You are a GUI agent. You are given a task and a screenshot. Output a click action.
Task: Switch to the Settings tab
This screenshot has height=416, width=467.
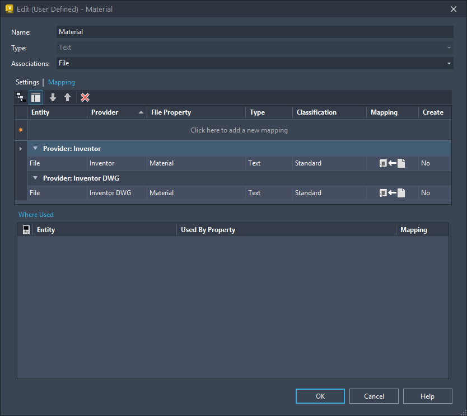(x=27, y=82)
